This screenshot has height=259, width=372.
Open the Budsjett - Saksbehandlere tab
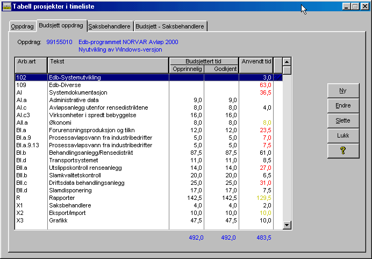pos(170,26)
